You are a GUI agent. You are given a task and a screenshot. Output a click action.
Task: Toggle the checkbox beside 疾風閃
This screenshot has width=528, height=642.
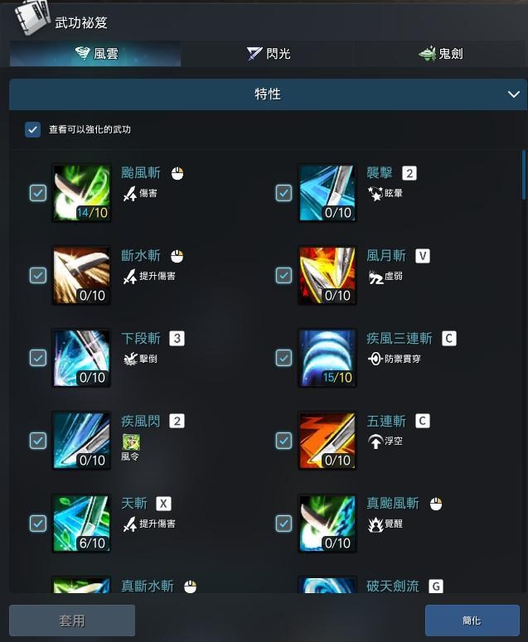coord(37,441)
